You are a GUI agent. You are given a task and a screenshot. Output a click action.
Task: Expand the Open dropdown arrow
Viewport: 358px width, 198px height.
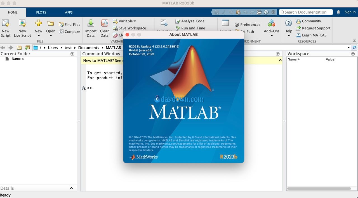tap(51, 35)
